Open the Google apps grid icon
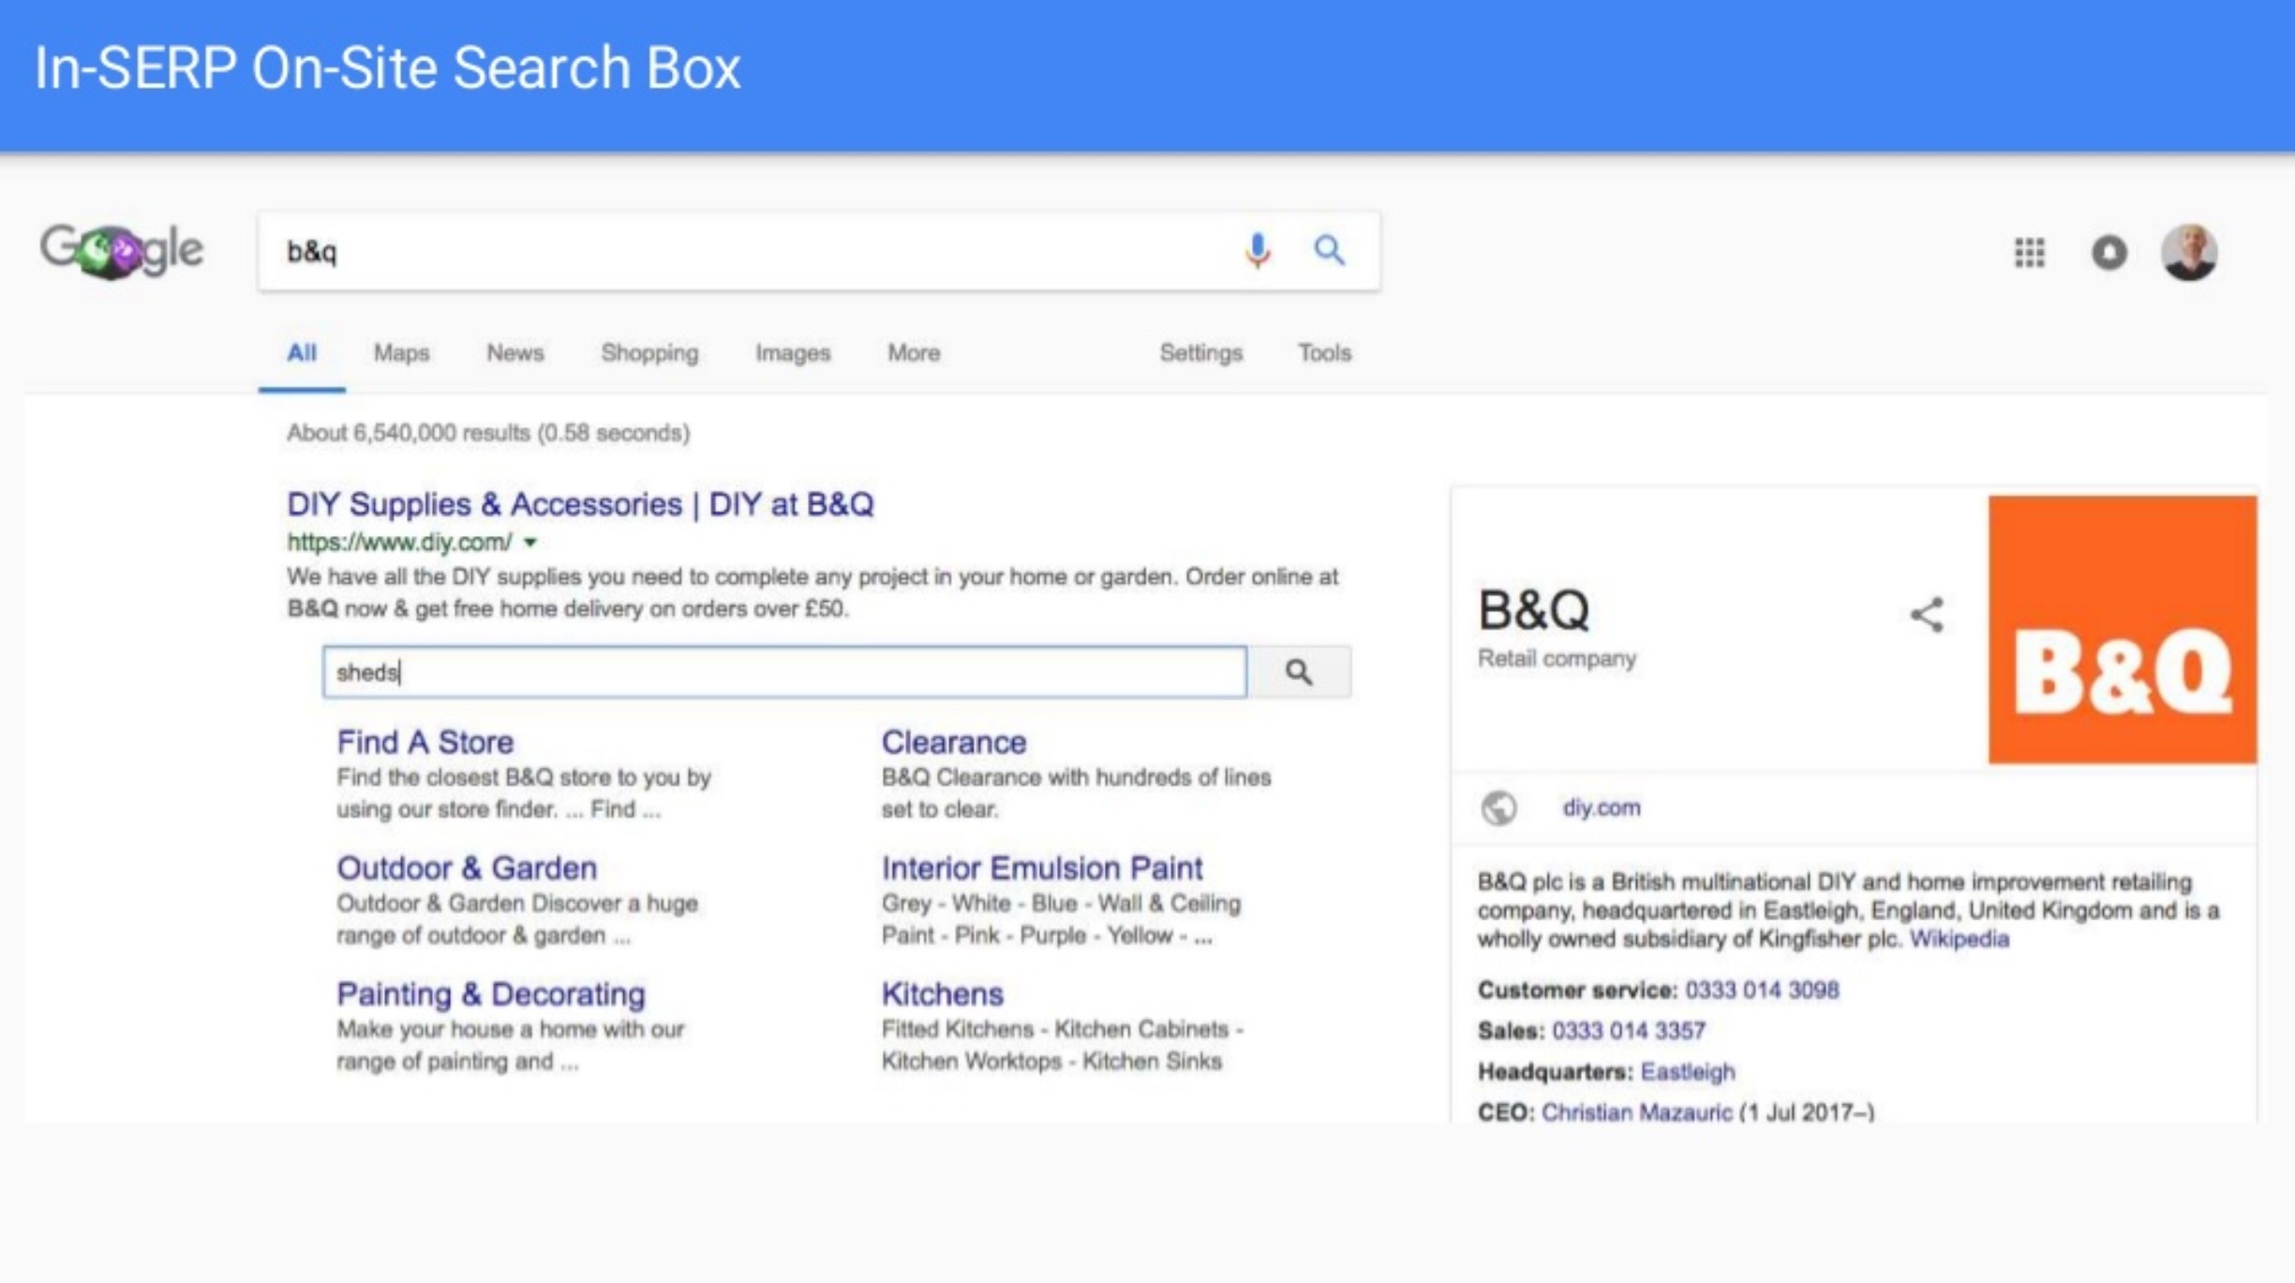Screen dimensions: 2295x1283 click(x=2029, y=252)
